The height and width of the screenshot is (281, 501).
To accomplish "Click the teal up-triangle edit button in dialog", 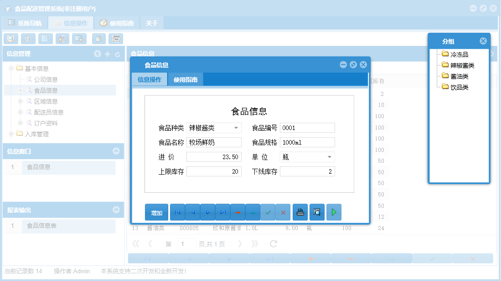I will (253, 212).
